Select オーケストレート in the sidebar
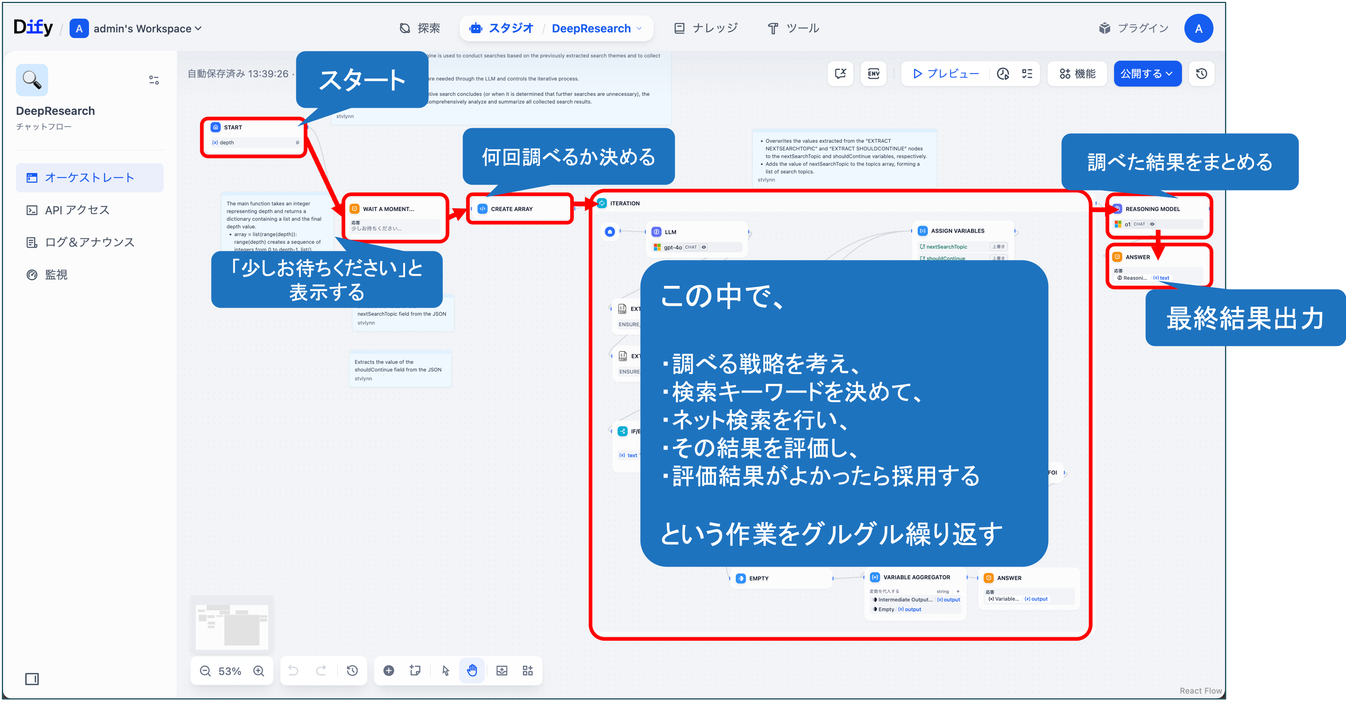 pyautogui.click(x=89, y=178)
